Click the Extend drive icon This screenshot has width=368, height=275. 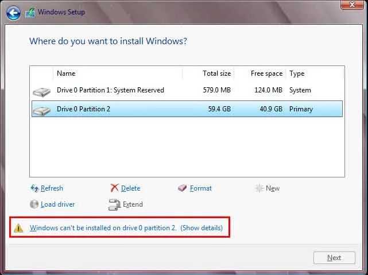(114, 204)
